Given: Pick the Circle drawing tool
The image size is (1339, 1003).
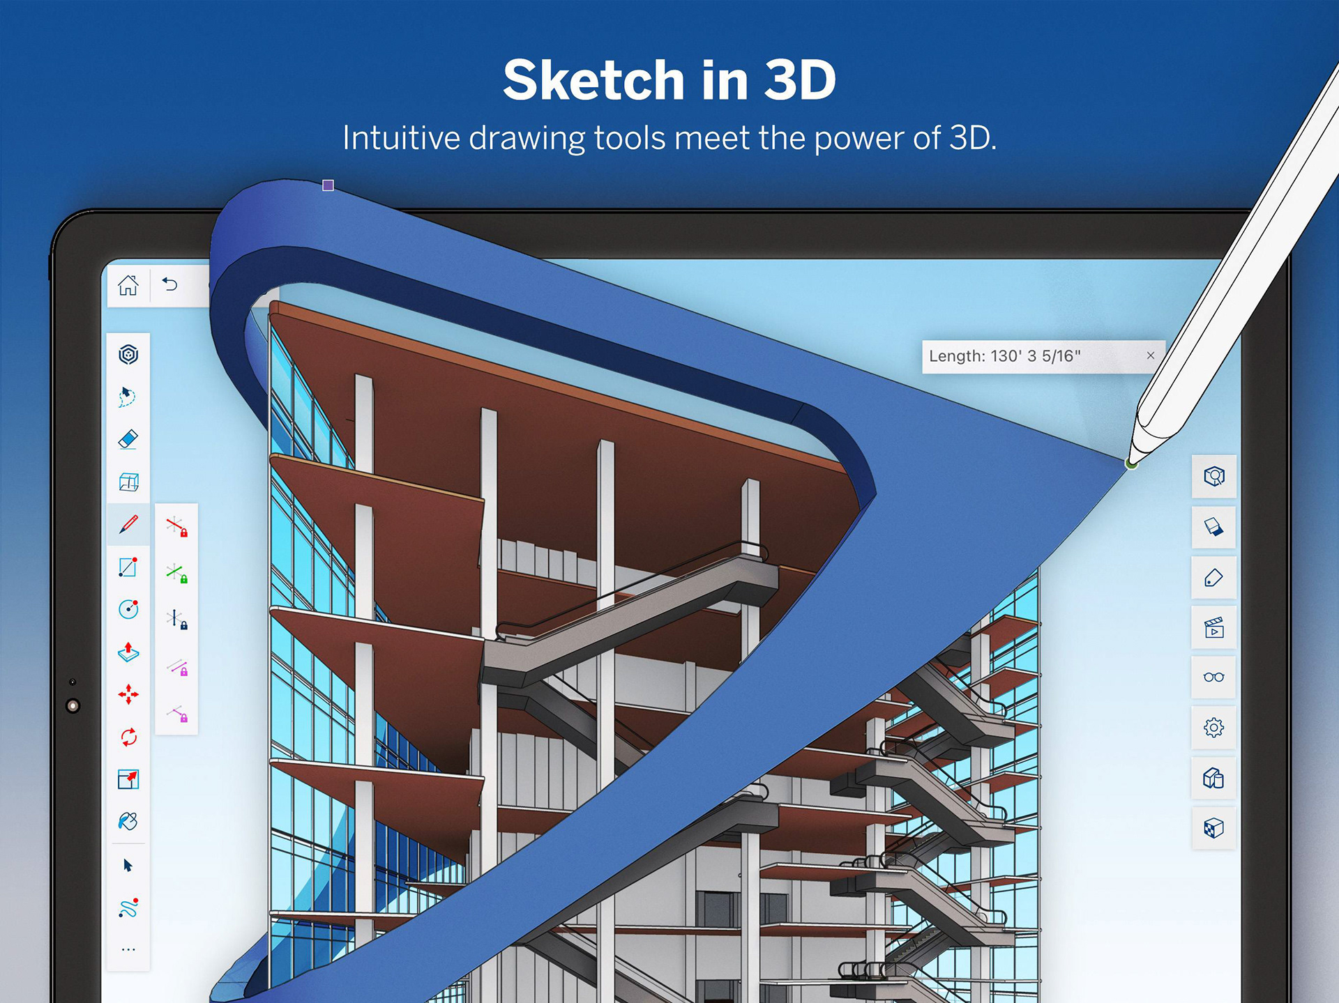Looking at the screenshot, I should click(x=128, y=609).
